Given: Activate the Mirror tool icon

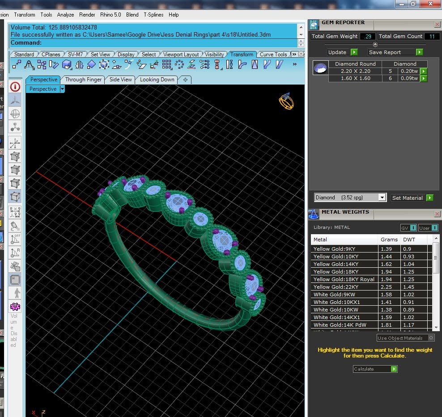Looking at the screenshot, I should coord(79,65).
